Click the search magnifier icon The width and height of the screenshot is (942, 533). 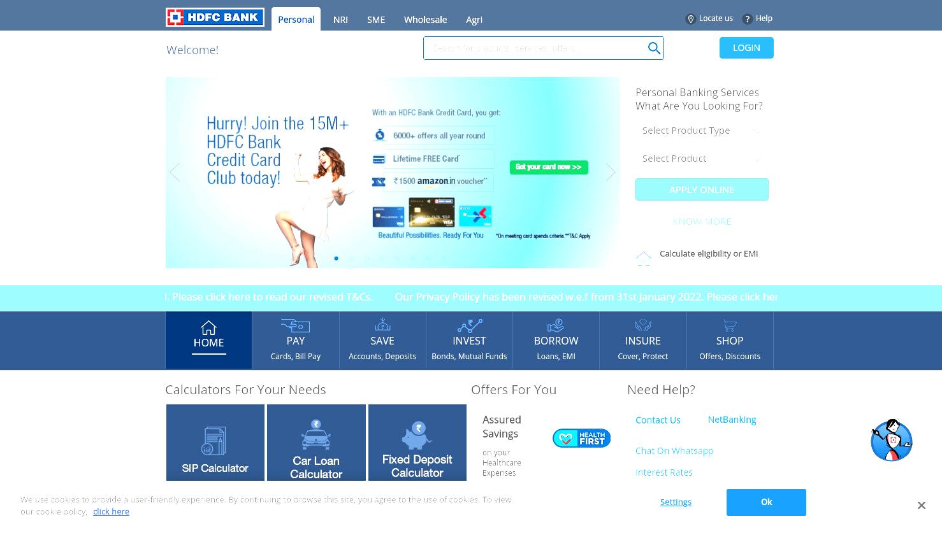[654, 48]
